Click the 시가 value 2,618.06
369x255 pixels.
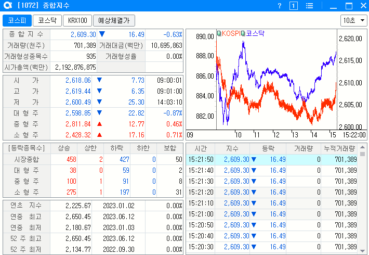pos(78,80)
